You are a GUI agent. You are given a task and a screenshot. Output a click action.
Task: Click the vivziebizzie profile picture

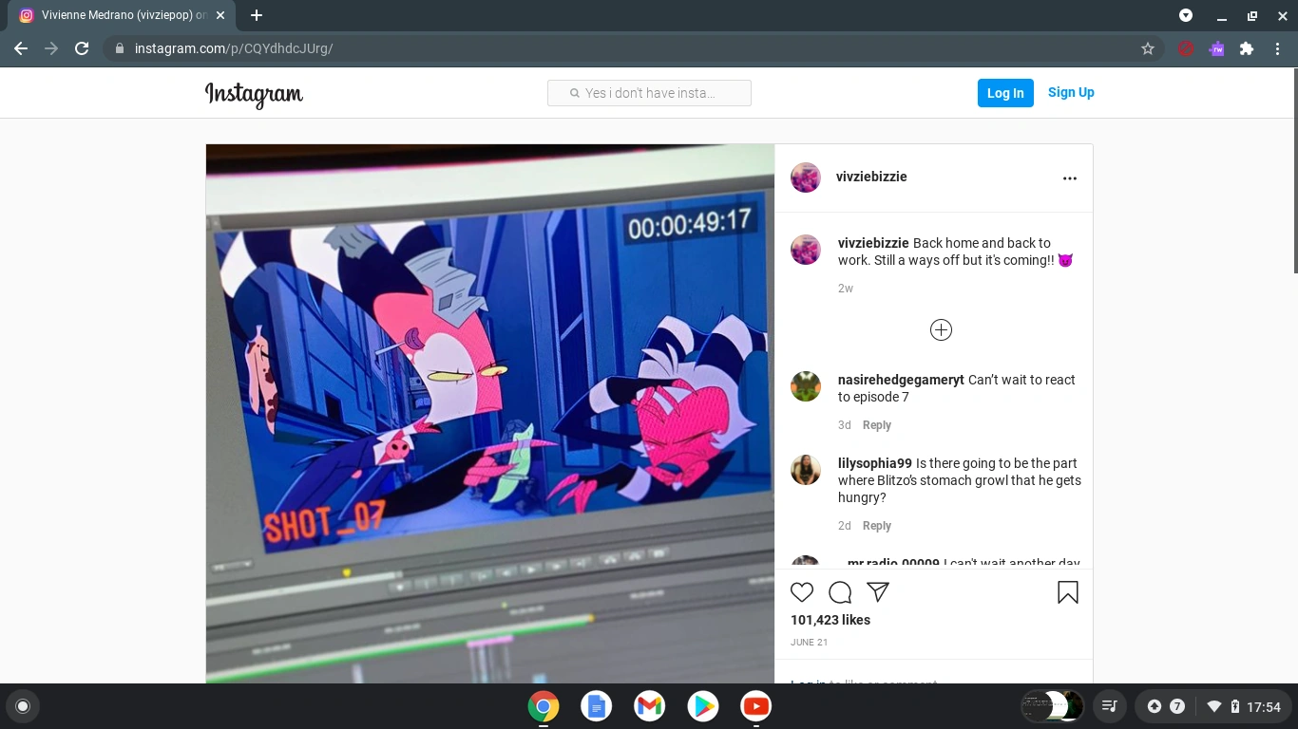point(805,178)
